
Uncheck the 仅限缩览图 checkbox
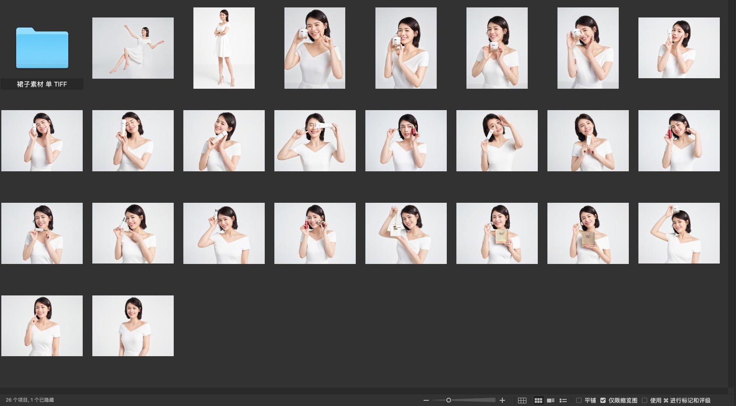(603, 400)
